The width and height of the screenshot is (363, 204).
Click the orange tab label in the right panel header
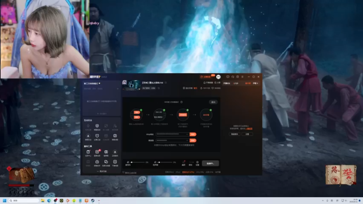click(248, 83)
